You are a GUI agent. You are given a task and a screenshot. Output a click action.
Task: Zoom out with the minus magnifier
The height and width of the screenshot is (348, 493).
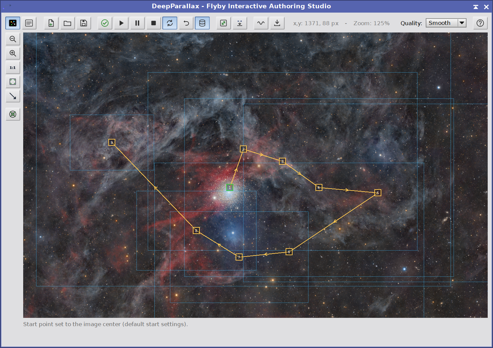point(13,39)
